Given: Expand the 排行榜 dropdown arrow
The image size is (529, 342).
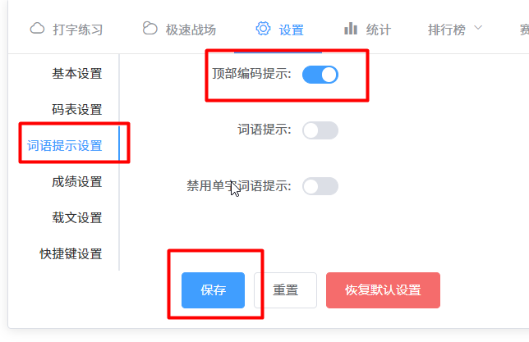Looking at the screenshot, I should coord(478,29).
